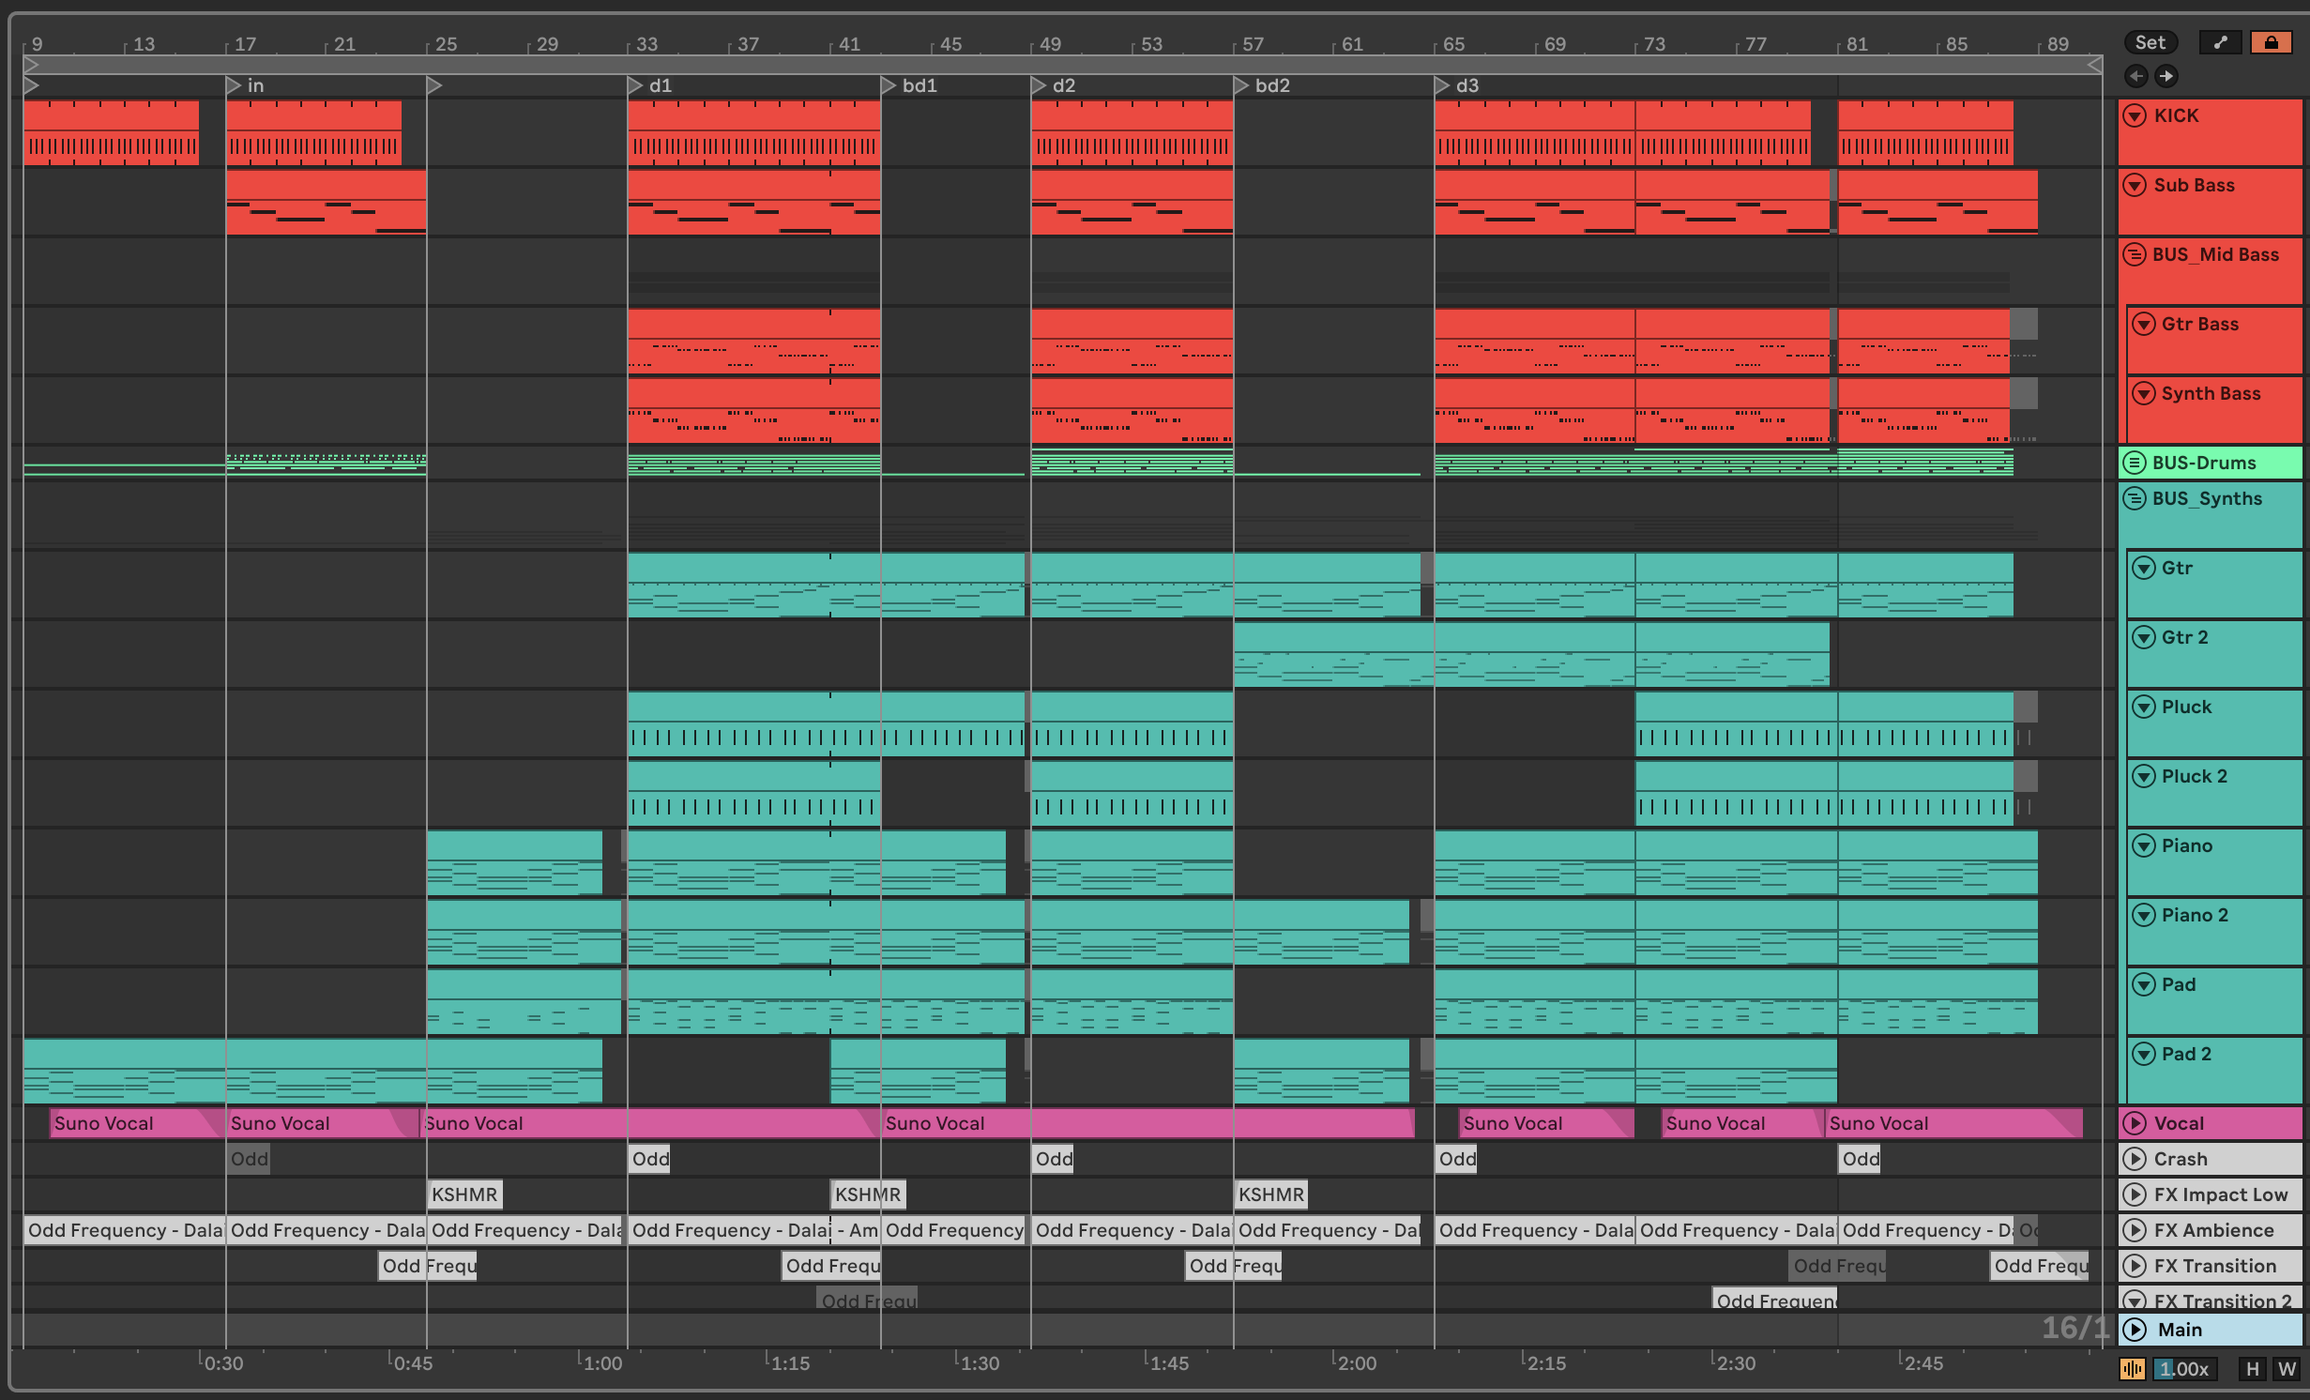Click the BUS-Drums group fold icon
The height and width of the screenshot is (1400, 2310).
pyautogui.click(x=2135, y=463)
